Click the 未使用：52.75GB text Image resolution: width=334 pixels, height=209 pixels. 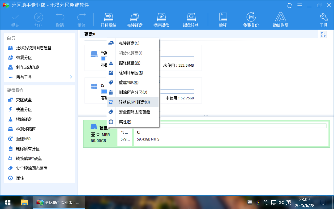[x=180, y=98]
